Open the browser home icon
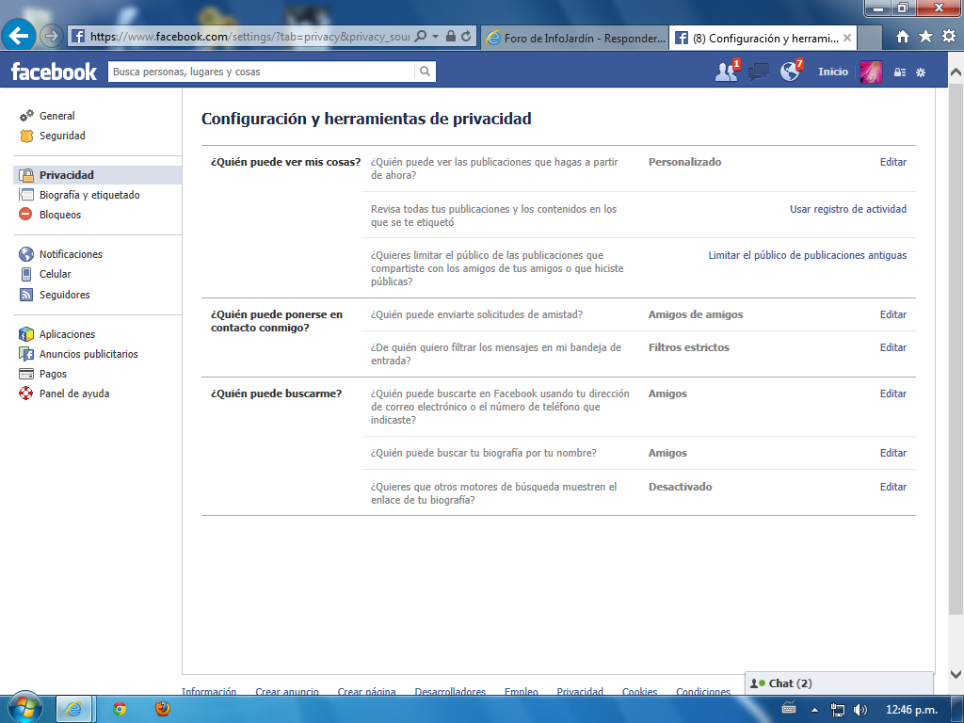Screen dimensions: 964x723 903,37
